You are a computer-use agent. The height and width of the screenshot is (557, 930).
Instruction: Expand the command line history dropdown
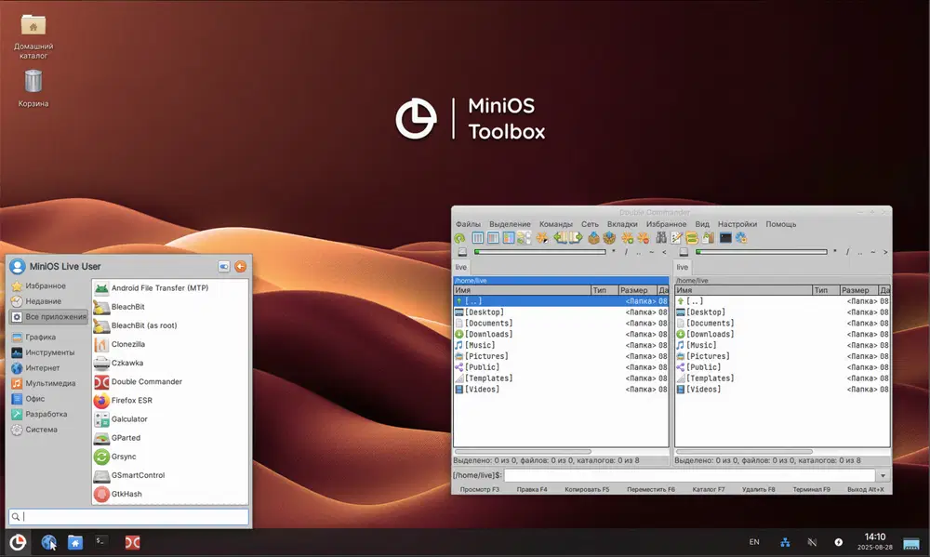point(883,475)
